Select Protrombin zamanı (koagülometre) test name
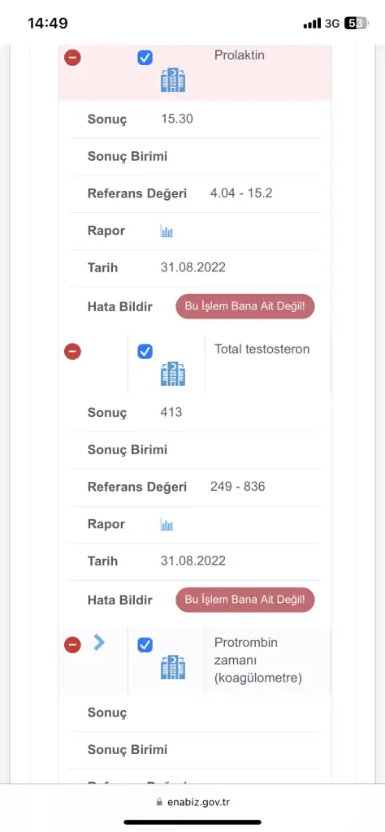The image size is (385, 832). (x=258, y=660)
